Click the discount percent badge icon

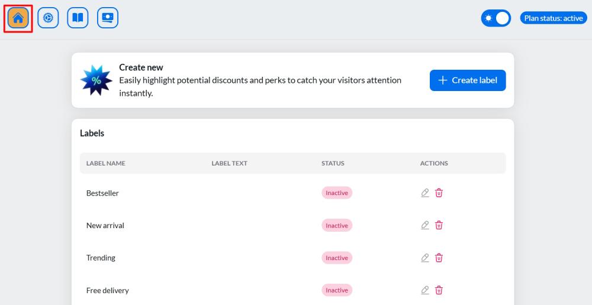pyautogui.click(x=96, y=80)
